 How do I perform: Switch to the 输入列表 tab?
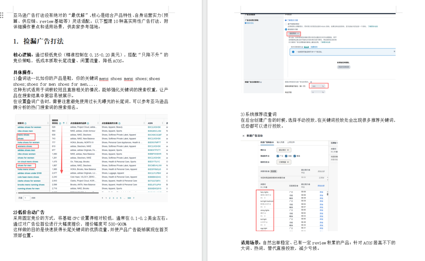[281, 142]
